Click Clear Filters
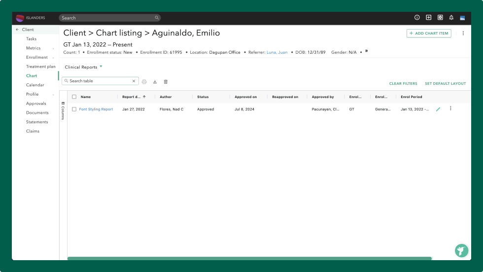The width and height of the screenshot is (483, 272). click(403, 83)
